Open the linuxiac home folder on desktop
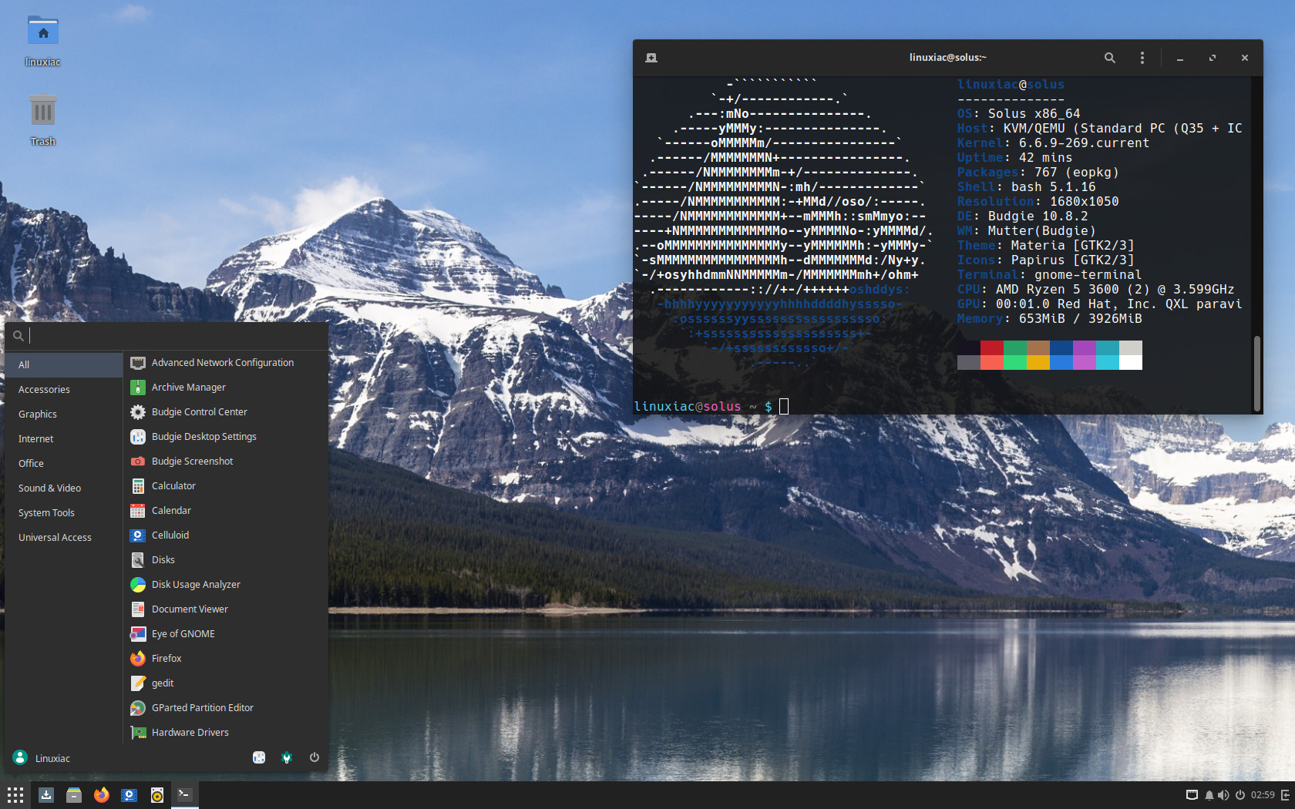Viewport: 1295px width, 809px height. (43, 40)
